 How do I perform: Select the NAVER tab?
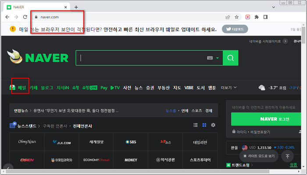coord(36,7)
